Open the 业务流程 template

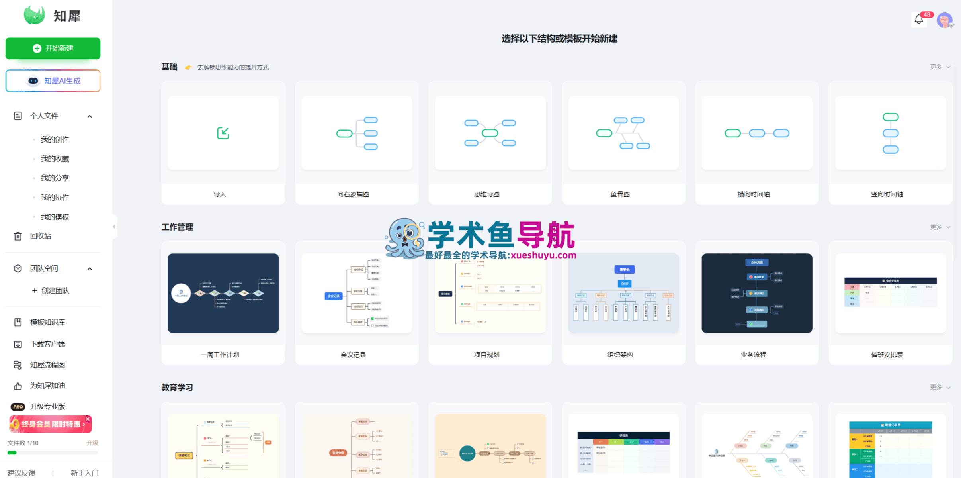[757, 303]
